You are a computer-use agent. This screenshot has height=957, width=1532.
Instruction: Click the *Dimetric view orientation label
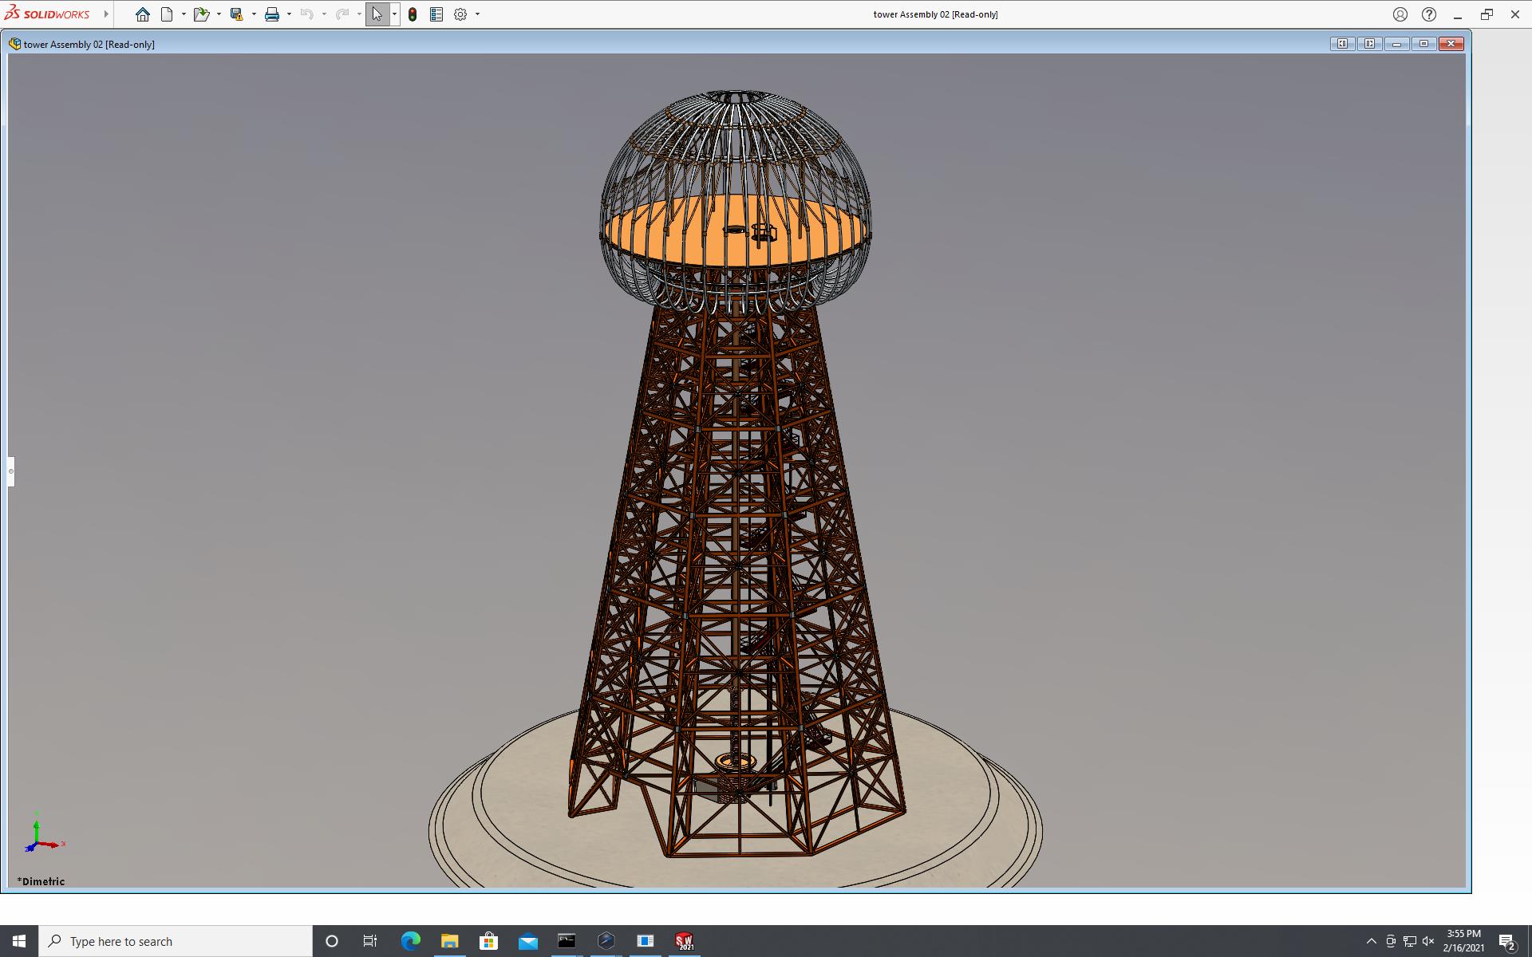[x=41, y=881]
